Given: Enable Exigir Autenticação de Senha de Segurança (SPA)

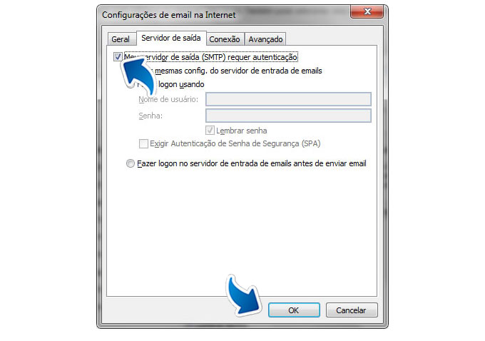Looking at the screenshot, I should [143, 143].
